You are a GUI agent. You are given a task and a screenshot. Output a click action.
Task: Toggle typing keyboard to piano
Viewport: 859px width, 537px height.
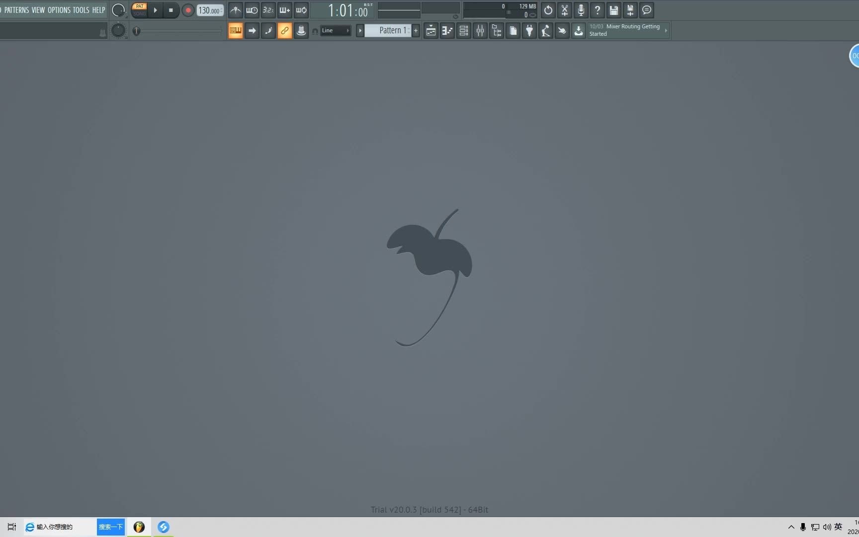[x=236, y=31]
